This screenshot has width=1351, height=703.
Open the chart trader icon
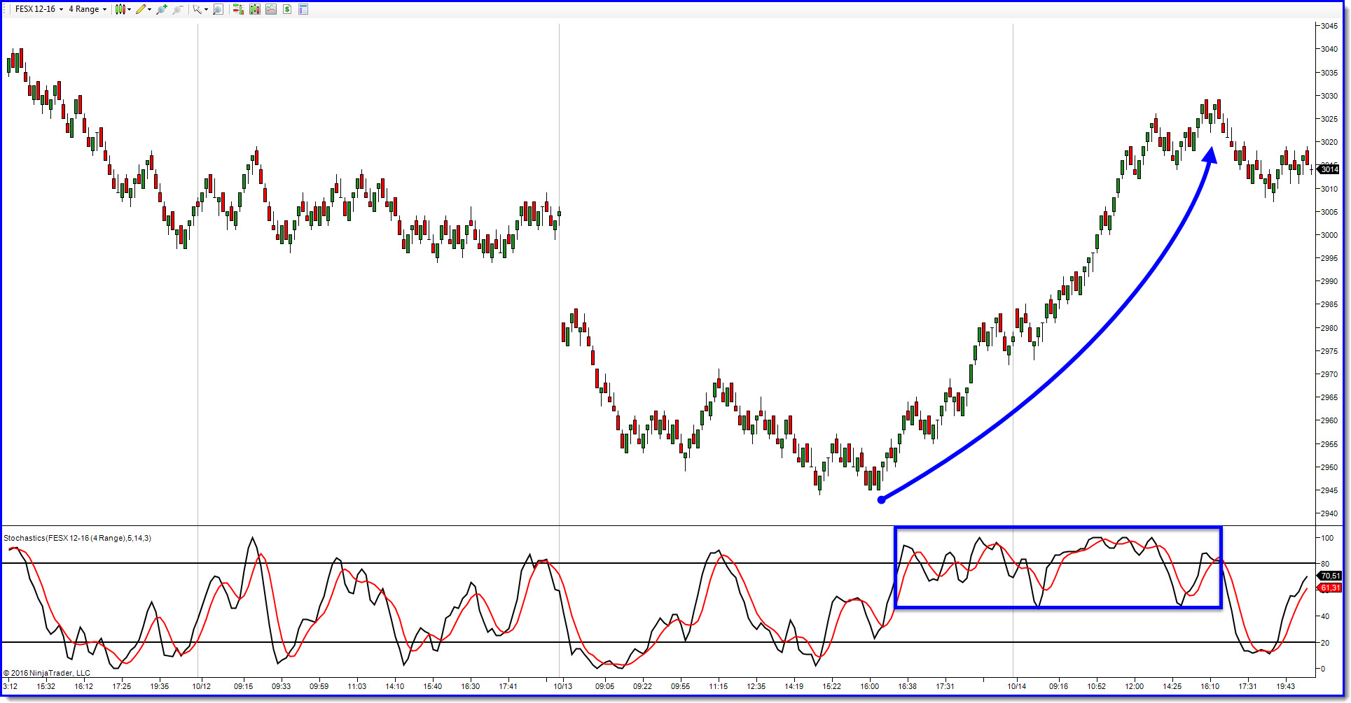pos(238,9)
